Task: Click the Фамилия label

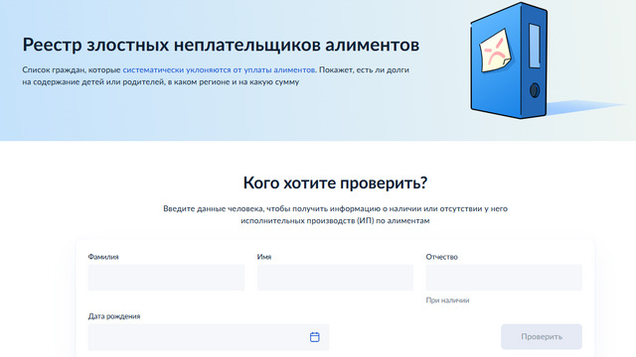Action: tap(103, 257)
